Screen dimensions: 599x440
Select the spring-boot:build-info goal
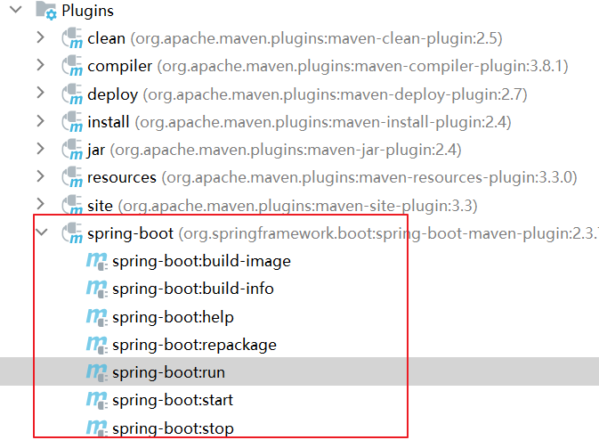[193, 289]
